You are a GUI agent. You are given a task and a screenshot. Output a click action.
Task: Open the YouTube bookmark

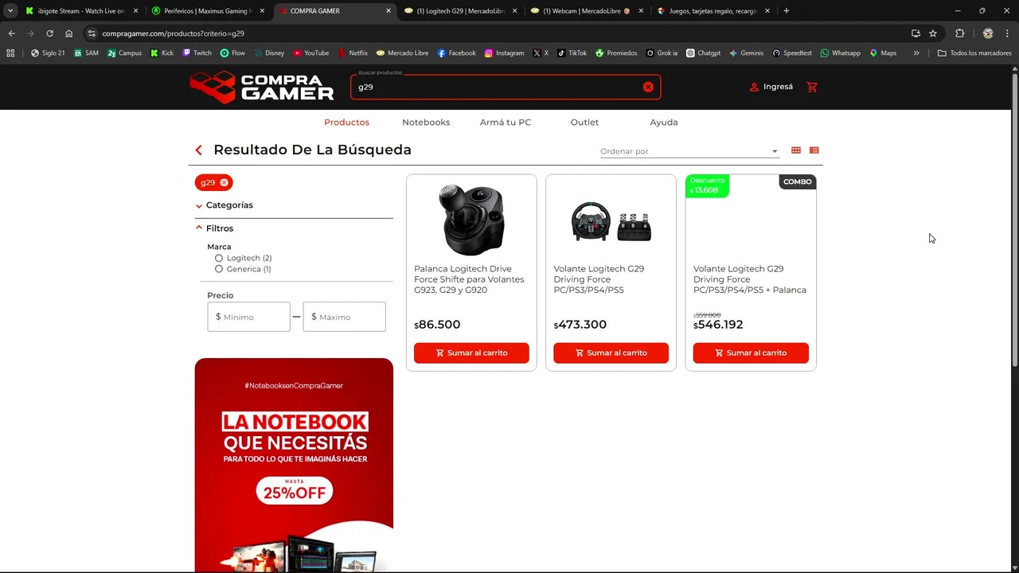pos(310,53)
